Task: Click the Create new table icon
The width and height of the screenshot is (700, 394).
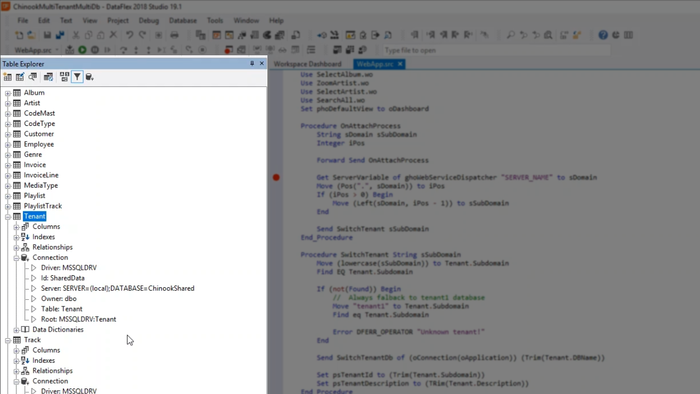Action: click(8, 77)
